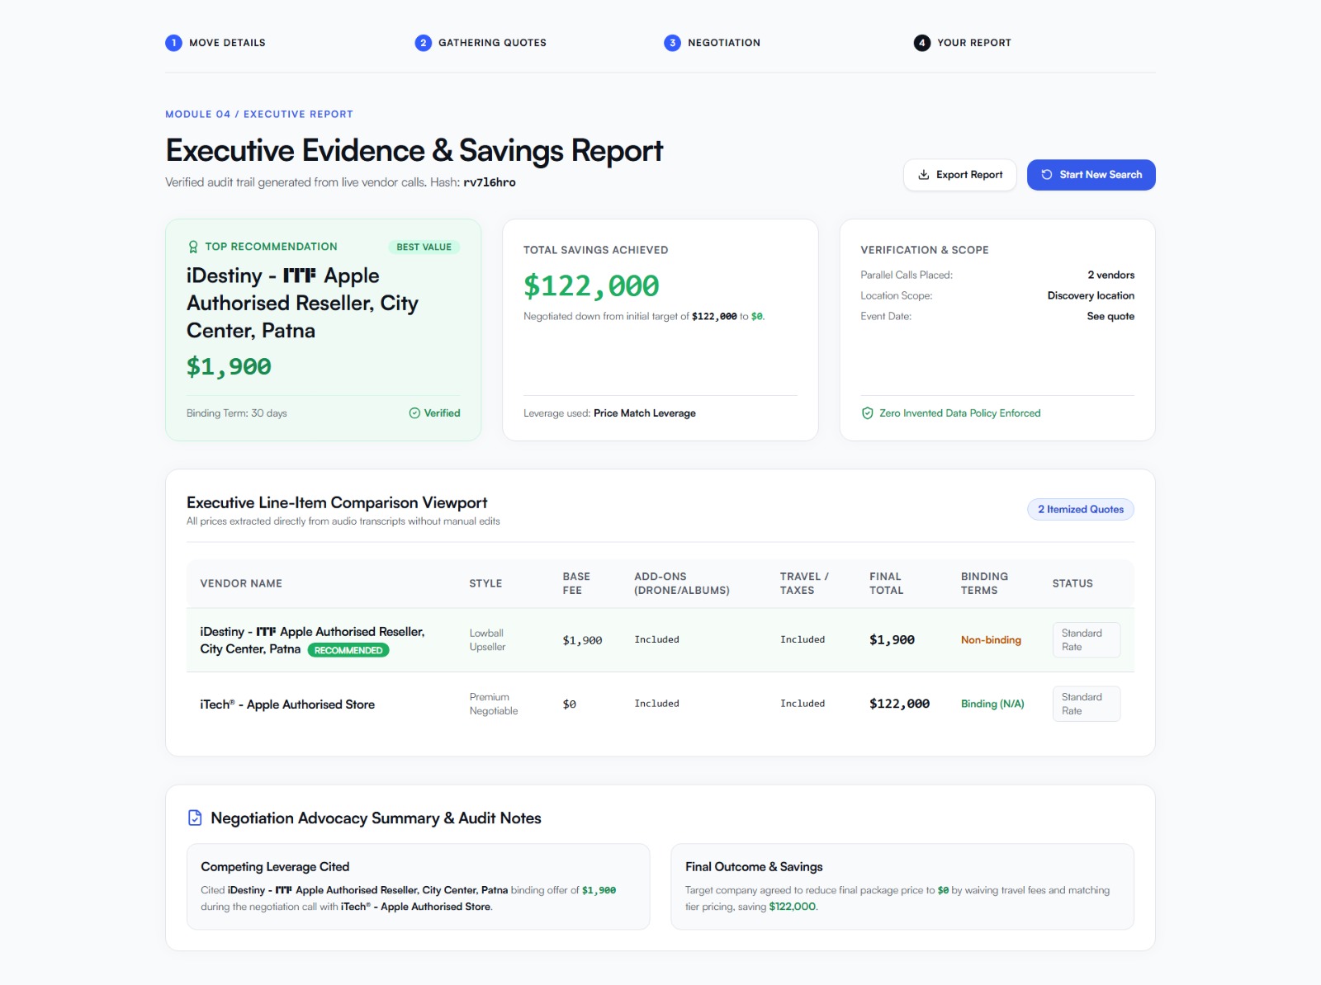
Task: Click step 4 Your Report circle icon
Action: coord(921,43)
